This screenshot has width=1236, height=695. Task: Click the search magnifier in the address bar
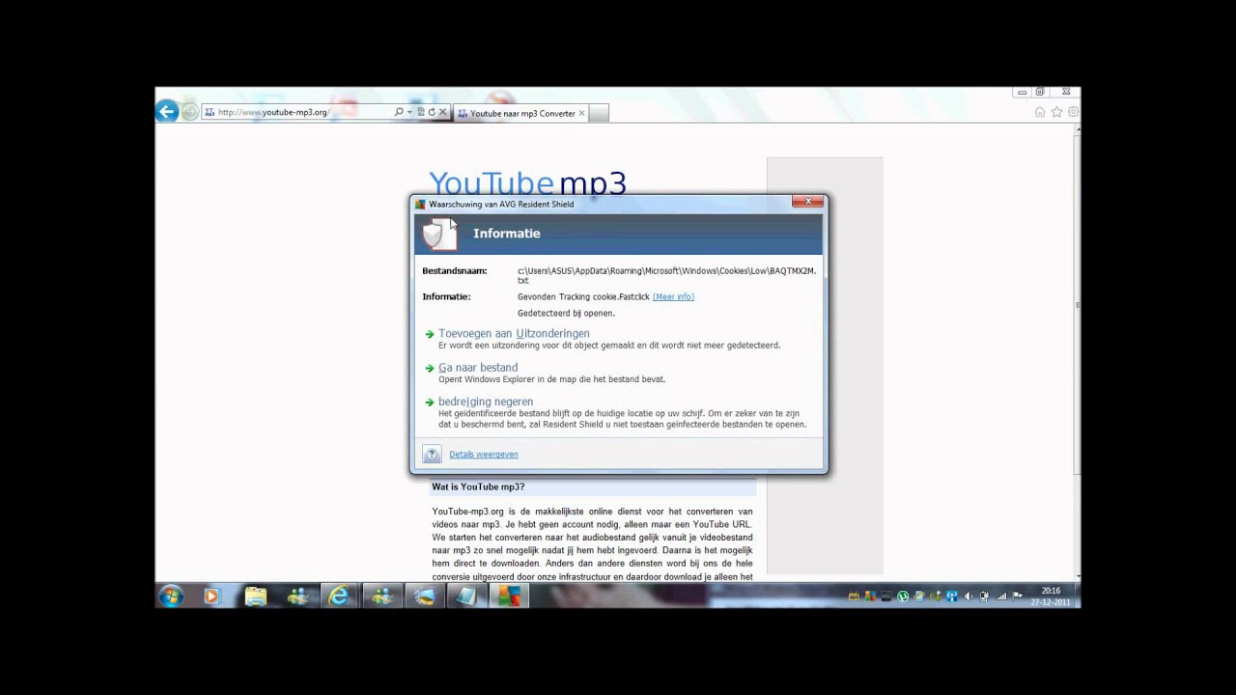(399, 112)
